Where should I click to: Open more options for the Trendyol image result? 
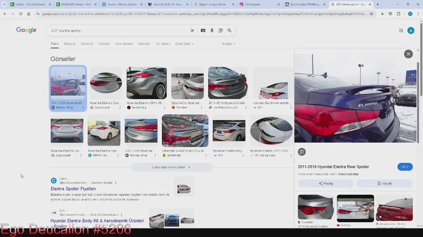[202, 108]
